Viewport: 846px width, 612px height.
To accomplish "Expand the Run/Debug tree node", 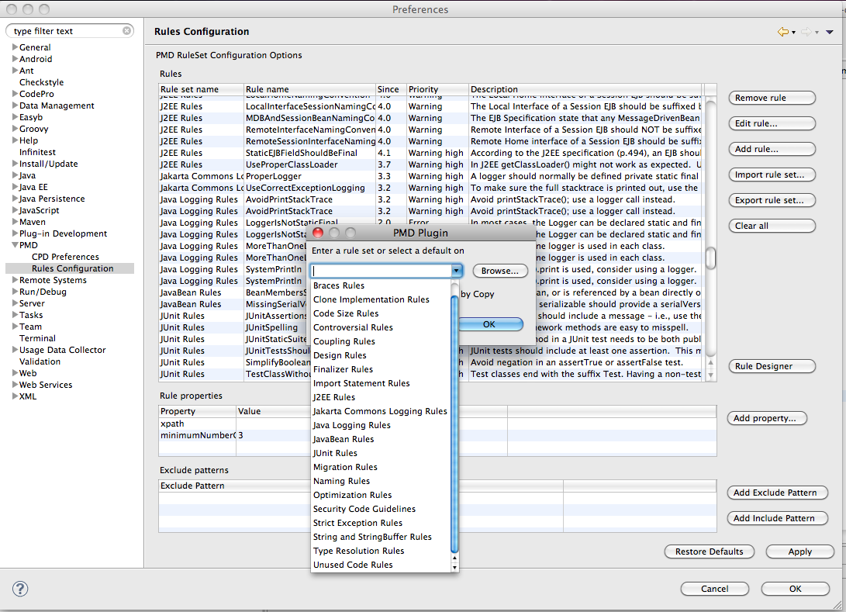I will point(15,292).
